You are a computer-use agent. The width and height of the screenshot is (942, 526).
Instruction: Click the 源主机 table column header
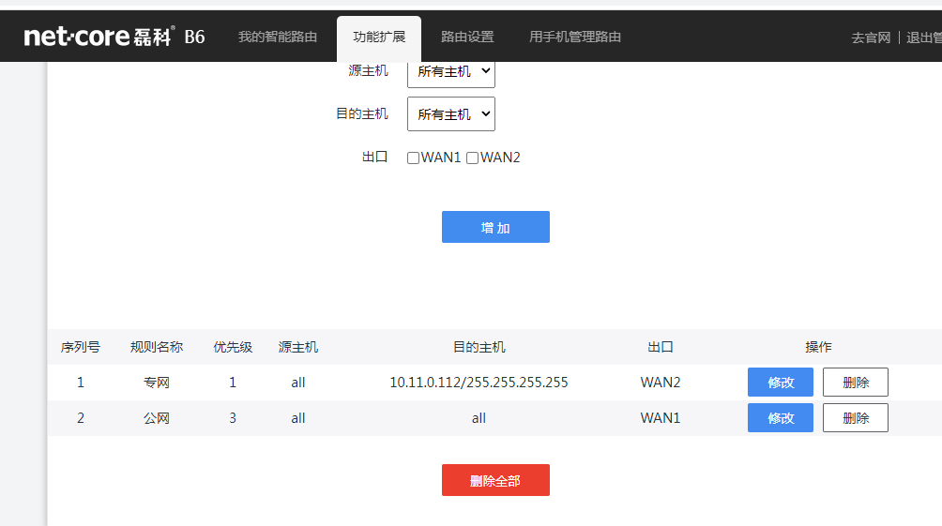(298, 347)
